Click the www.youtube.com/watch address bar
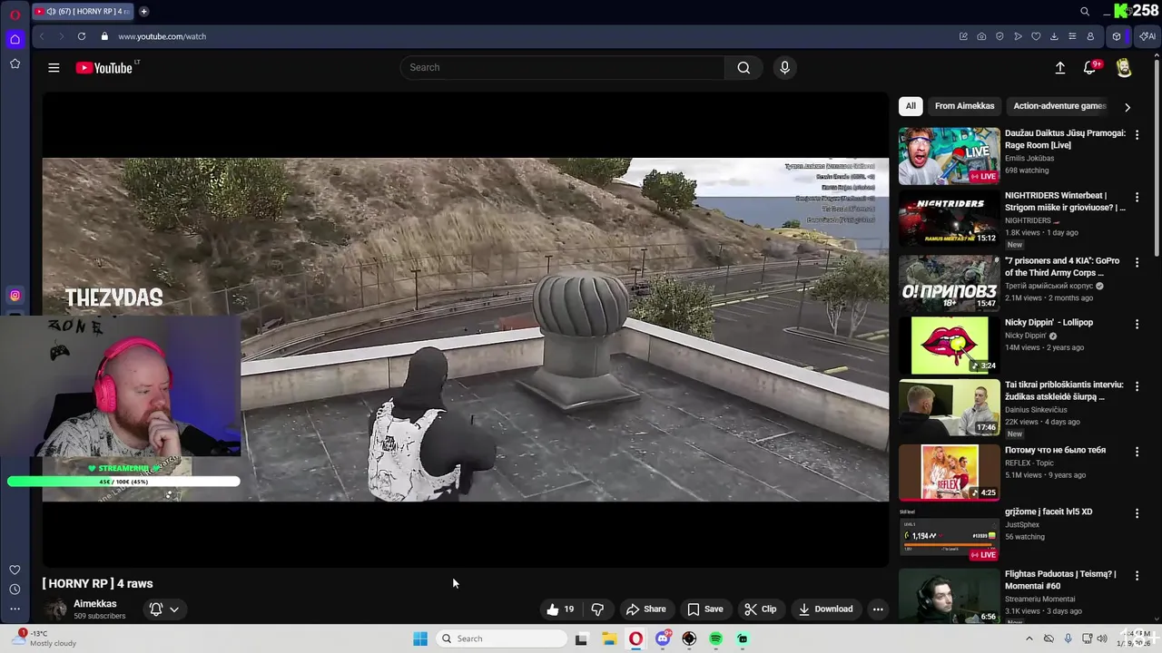 [162, 36]
